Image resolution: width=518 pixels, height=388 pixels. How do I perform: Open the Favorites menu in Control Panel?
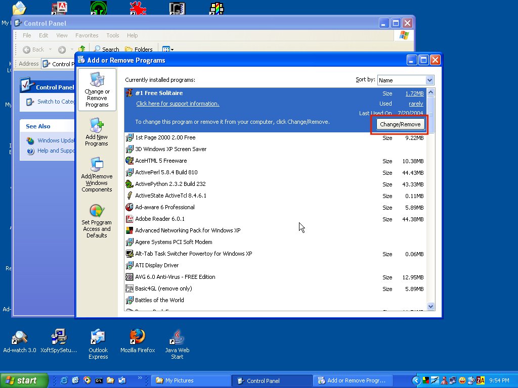pos(87,35)
